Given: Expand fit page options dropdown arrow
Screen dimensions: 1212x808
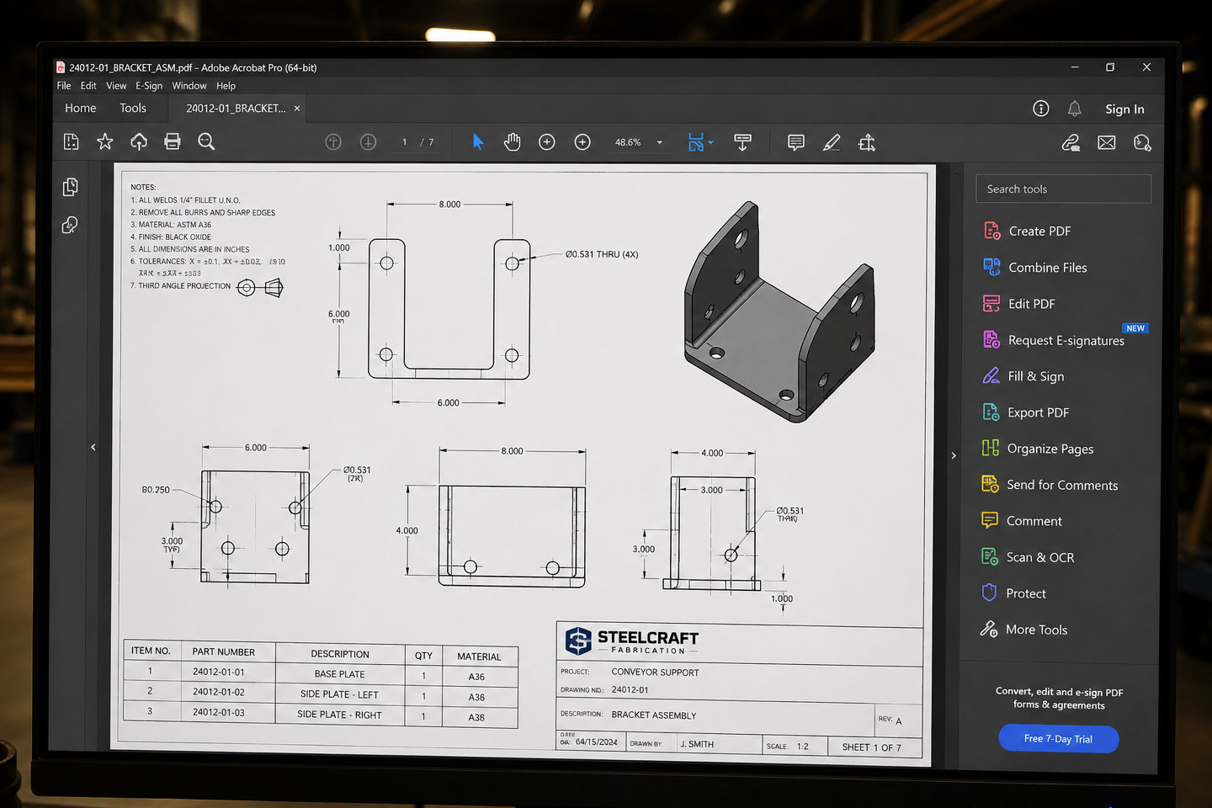Looking at the screenshot, I should click(x=711, y=142).
